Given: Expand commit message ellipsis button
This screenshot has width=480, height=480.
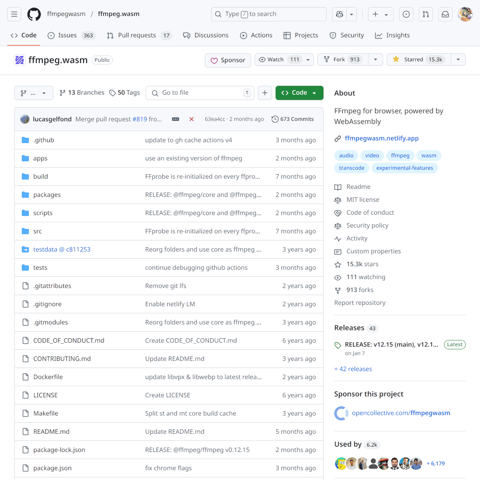Looking at the screenshot, I should point(176,119).
